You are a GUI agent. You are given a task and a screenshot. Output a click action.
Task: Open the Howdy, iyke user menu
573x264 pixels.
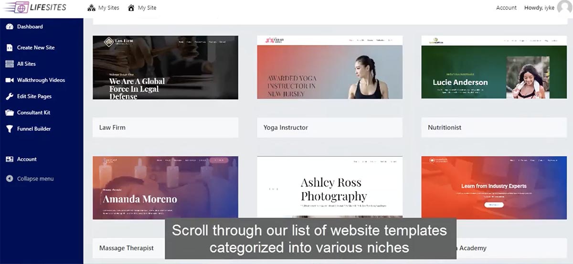[x=539, y=8]
